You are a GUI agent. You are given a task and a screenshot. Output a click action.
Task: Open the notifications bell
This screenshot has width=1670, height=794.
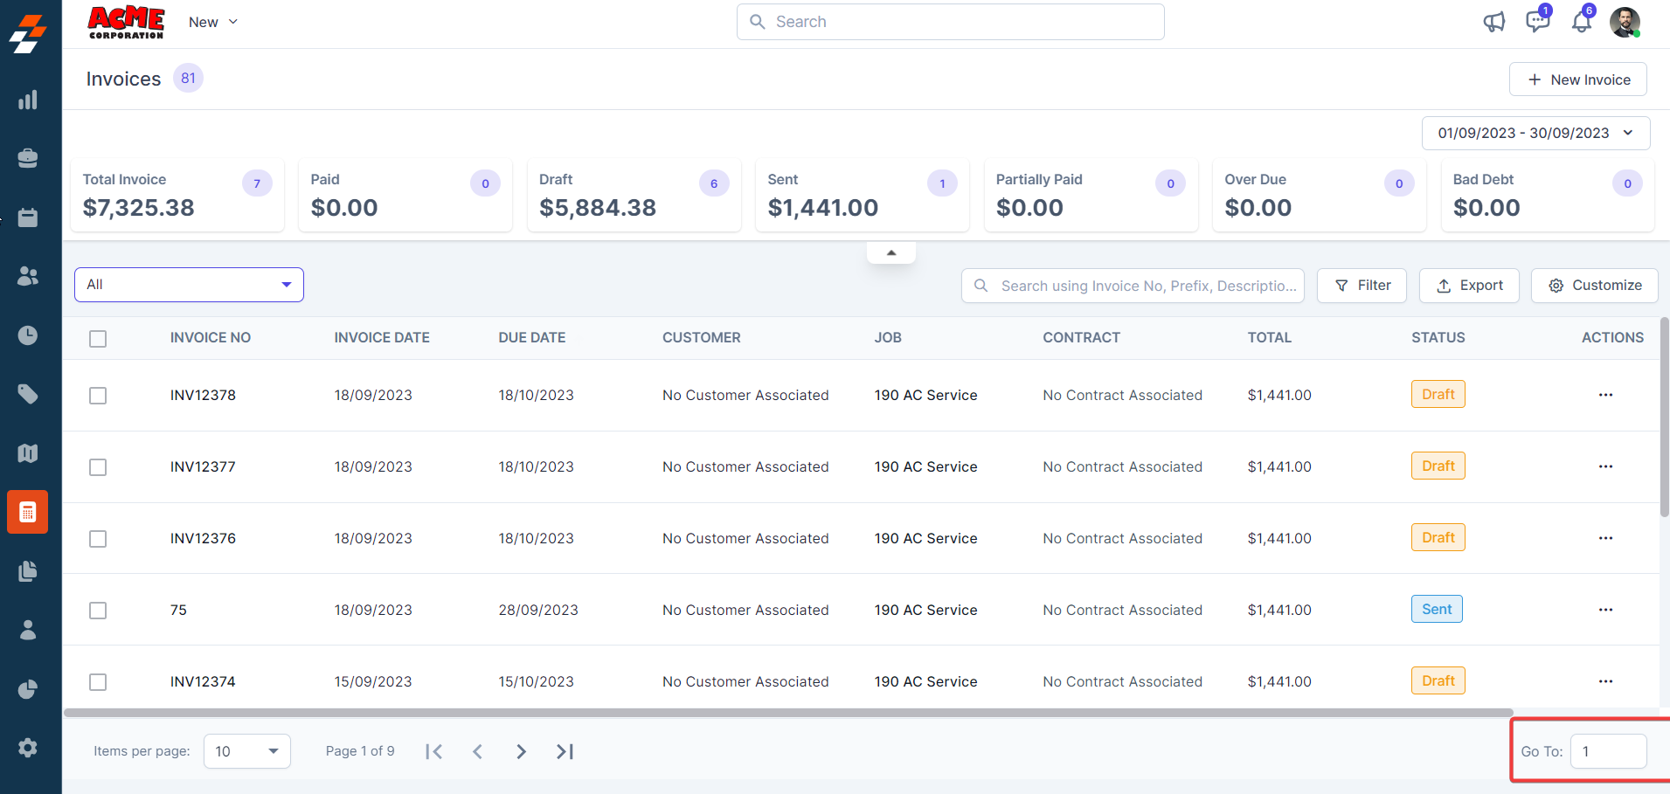point(1582,22)
